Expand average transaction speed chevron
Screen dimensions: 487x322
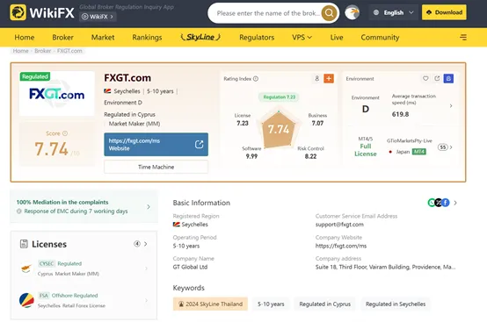click(x=451, y=105)
